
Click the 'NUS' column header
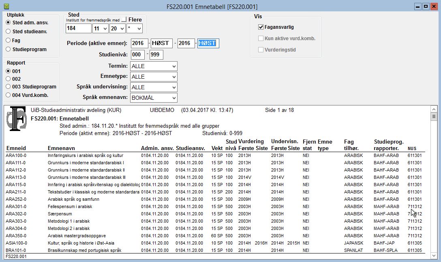(412, 148)
